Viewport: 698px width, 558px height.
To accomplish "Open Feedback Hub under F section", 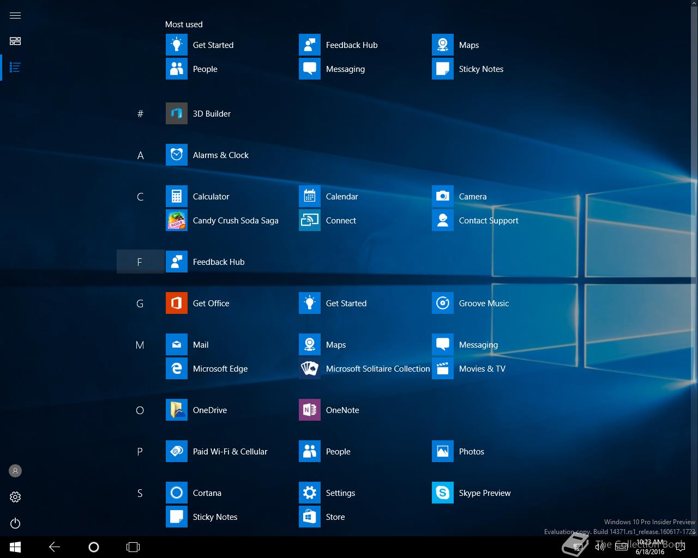I will click(206, 262).
